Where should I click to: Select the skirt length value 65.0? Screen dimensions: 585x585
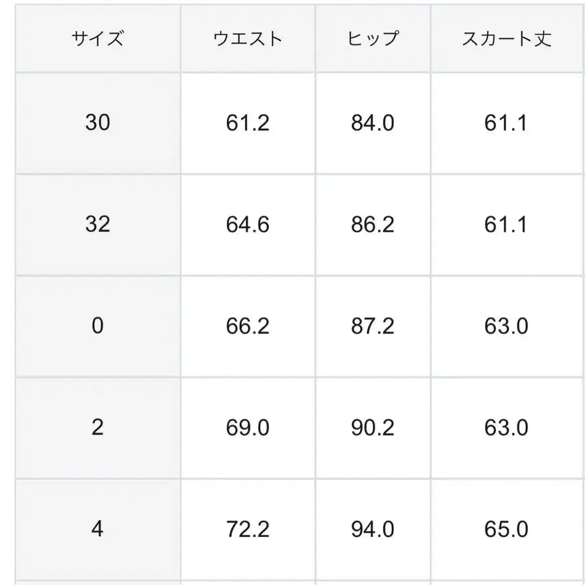506,529
